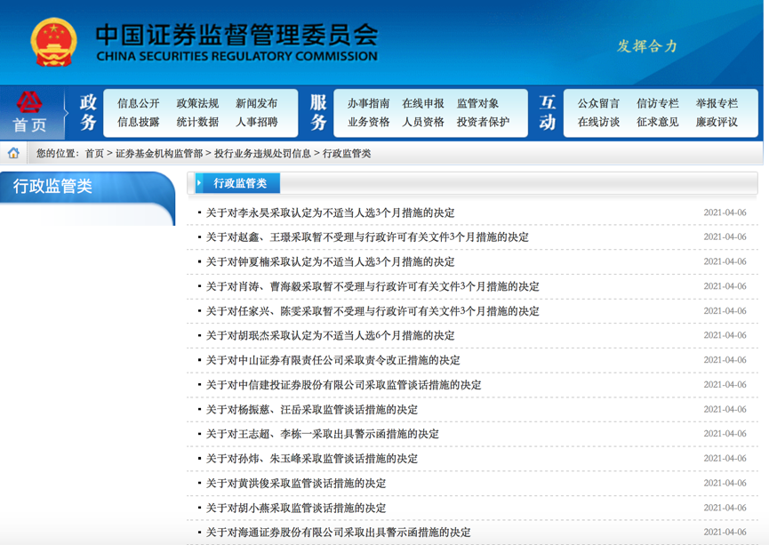The image size is (769, 545).
Task: Click the arrow icon beside 行政监管类 tab
Action: coord(201,183)
